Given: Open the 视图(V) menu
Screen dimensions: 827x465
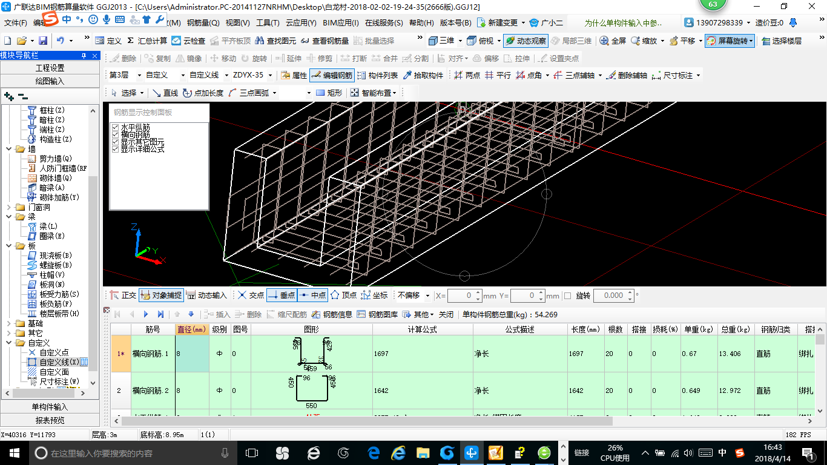Looking at the screenshot, I should click(237, 23).
